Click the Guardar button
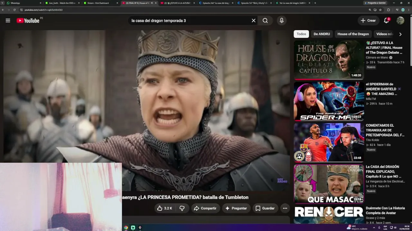This screenshot has height=231, width=412. 265,208
